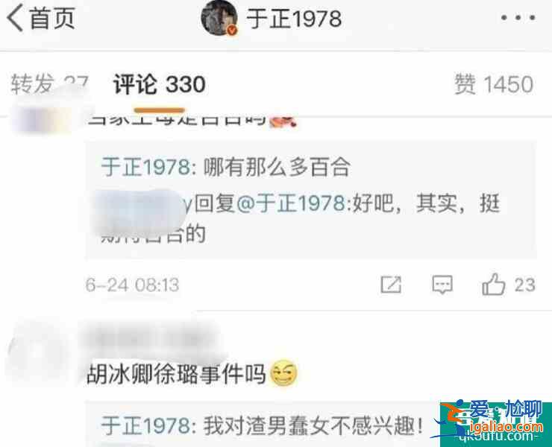This screenshot has width=552, height=447.
Task: Tap the blurred avatar of first commenter
Action: pyautogui.click(x=43, y=119)
